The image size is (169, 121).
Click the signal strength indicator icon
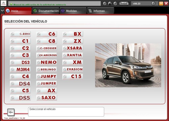[124, 3]
